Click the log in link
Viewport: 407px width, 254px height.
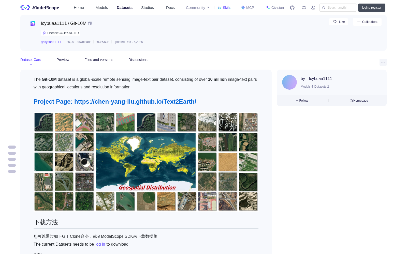(x=100, y=244)
